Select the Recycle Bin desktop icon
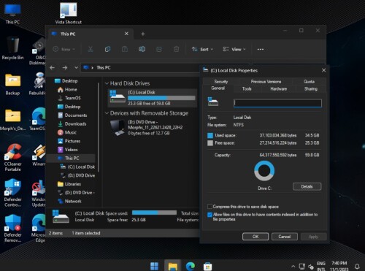 coord(12,48)
